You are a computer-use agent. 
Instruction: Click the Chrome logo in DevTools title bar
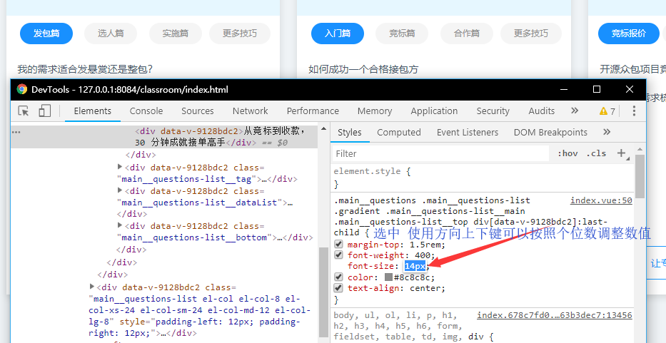pyautogui.click(x=21, y=90)
